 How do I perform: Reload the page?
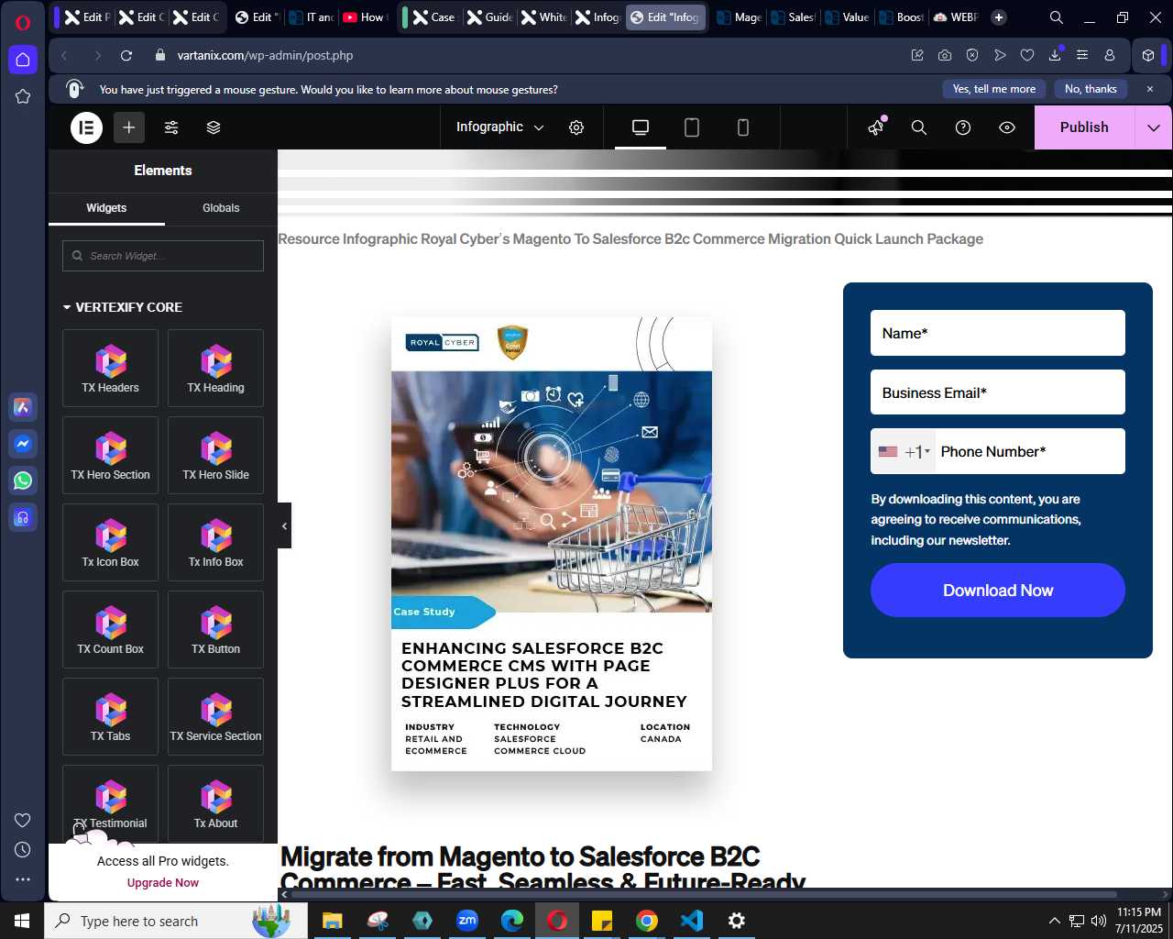pyautogui.click(x=126, y=55)
